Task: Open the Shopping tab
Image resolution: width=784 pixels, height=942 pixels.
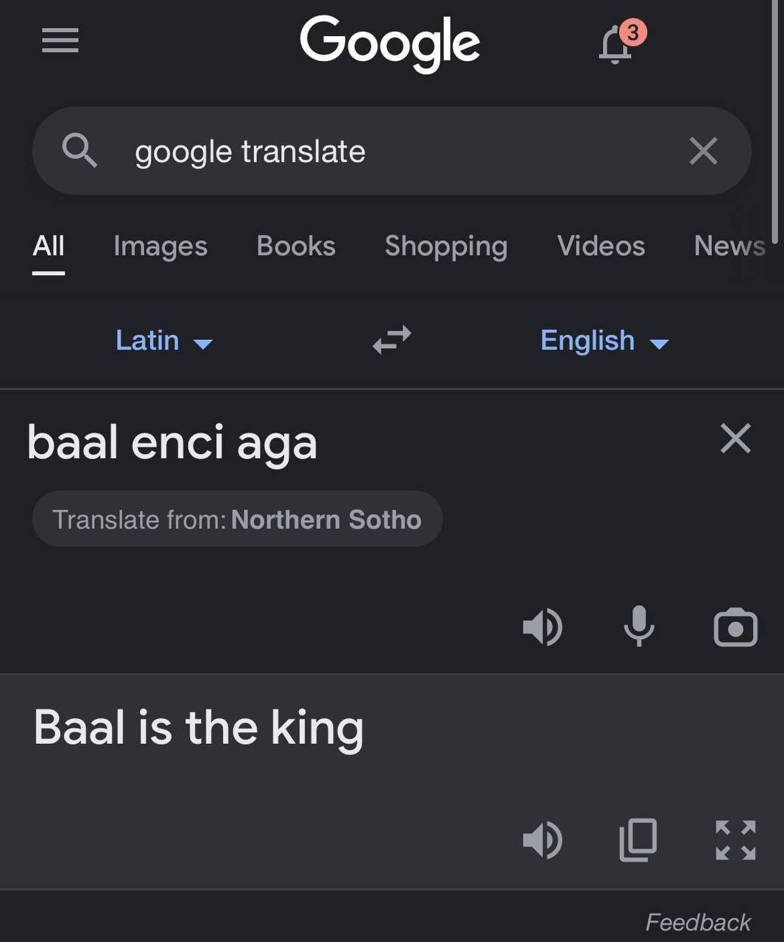Action: point(446,246)
